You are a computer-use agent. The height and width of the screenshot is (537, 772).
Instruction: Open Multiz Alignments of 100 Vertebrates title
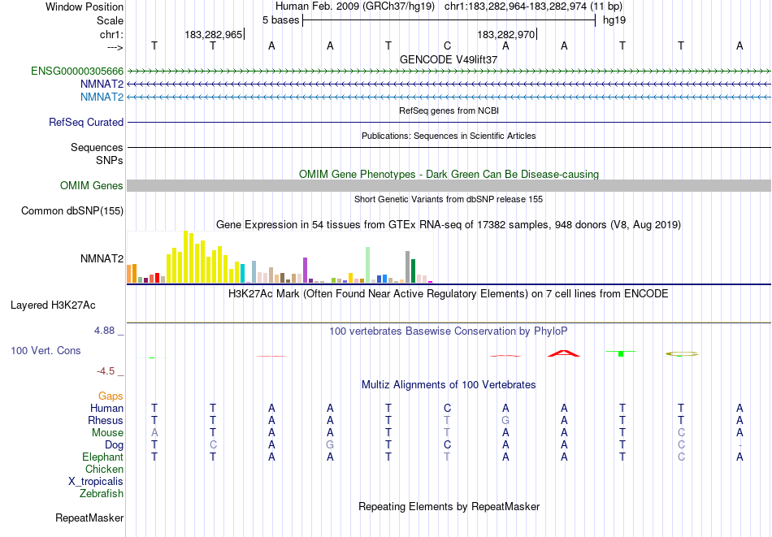(x=449, y=385)
